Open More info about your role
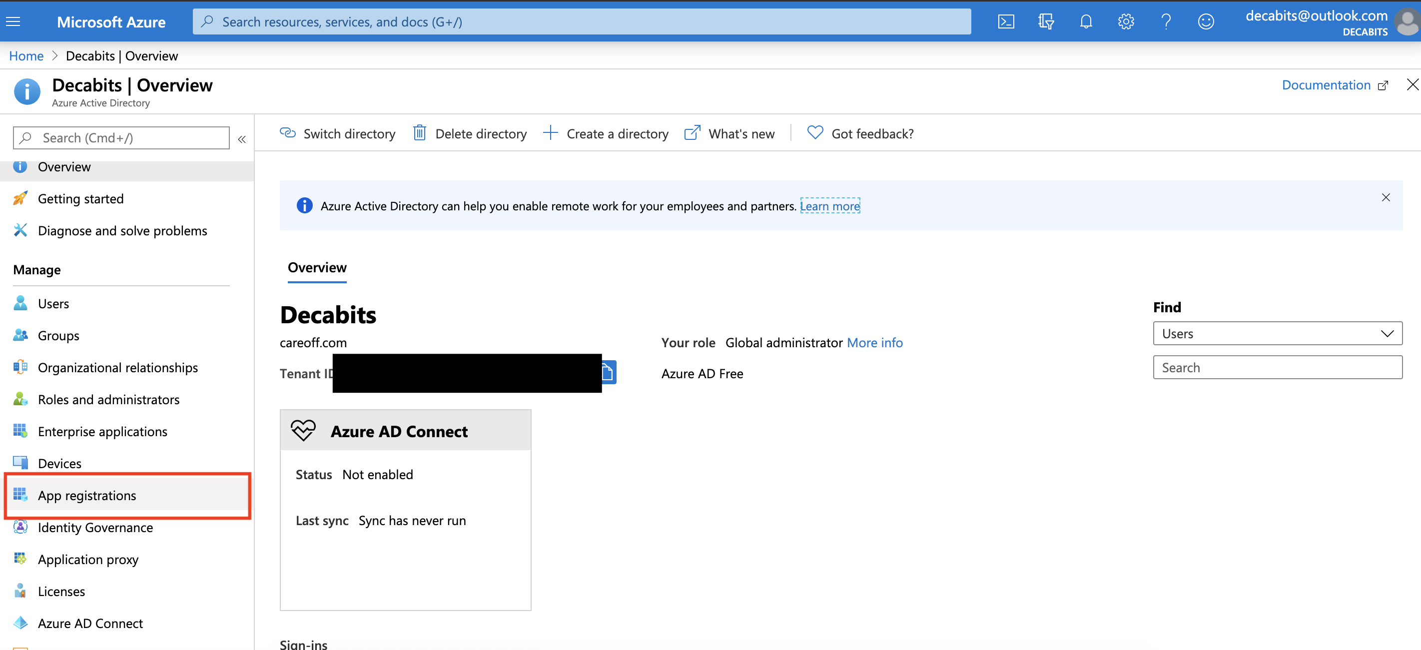Viewport: 1421px width, 650px height. tap(874, 343)
